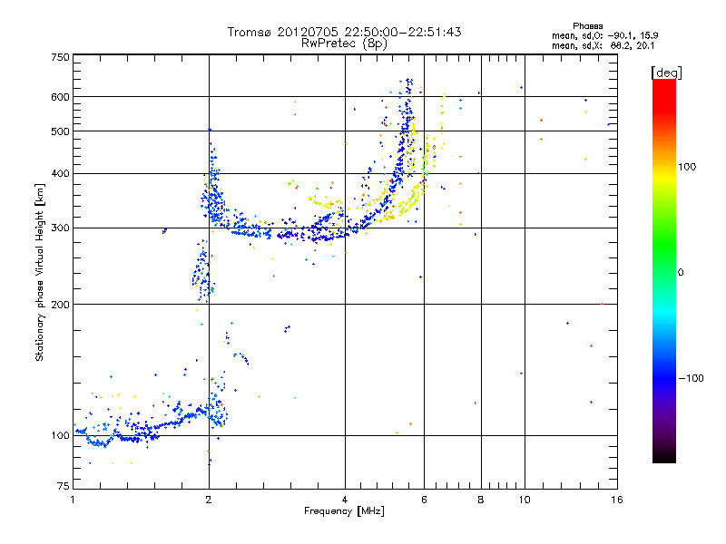726x544 pixels.
Task: Click the 750 tick label on height axis
Action: point(60,57)
